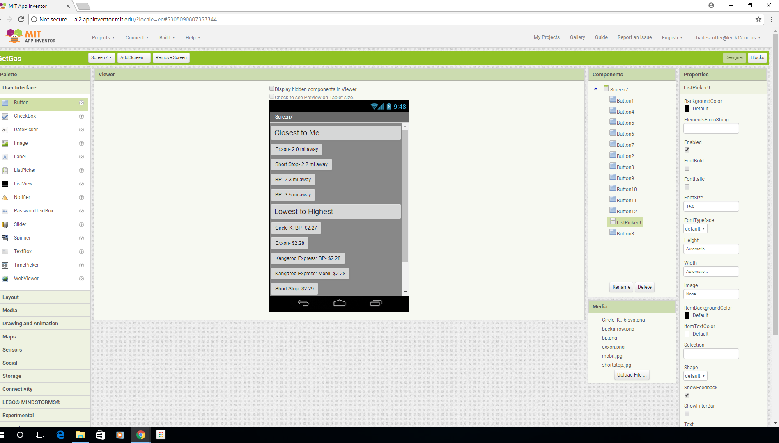Select the WebViewer palette icon

coord(5,279)
